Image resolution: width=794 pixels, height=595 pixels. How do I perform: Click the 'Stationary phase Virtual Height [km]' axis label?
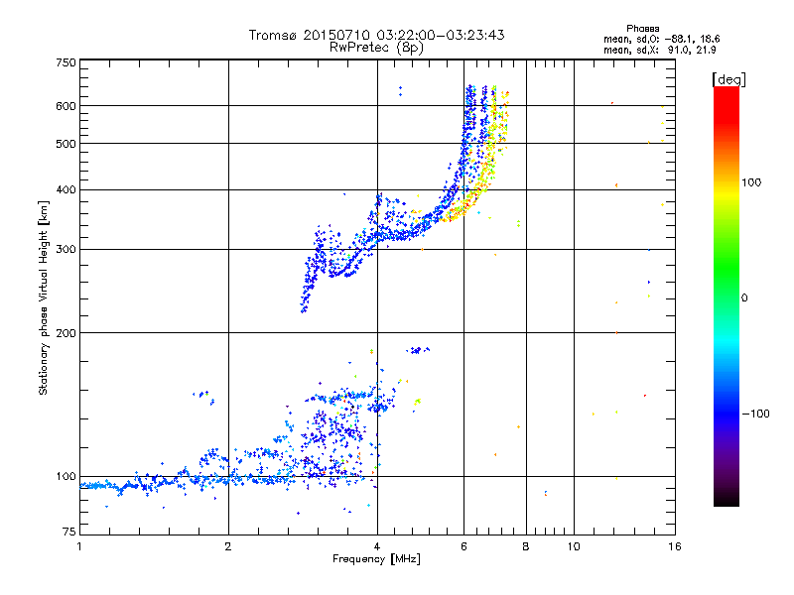point(44,298)
